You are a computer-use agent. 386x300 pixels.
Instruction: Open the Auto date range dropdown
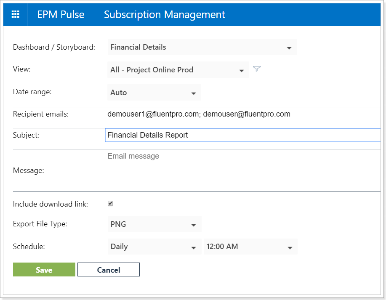click(154, 93)
